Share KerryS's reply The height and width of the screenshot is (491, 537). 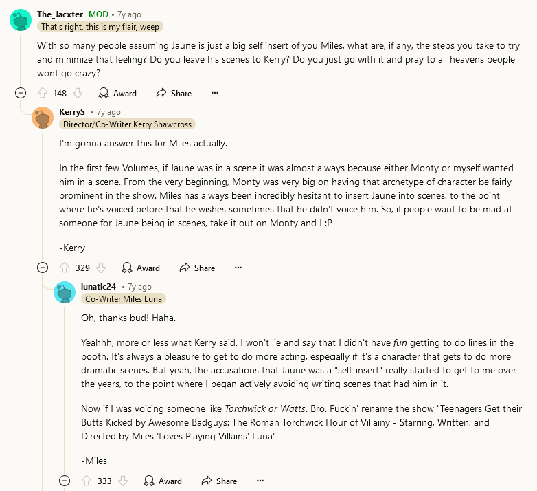click(x=197, y=268)
